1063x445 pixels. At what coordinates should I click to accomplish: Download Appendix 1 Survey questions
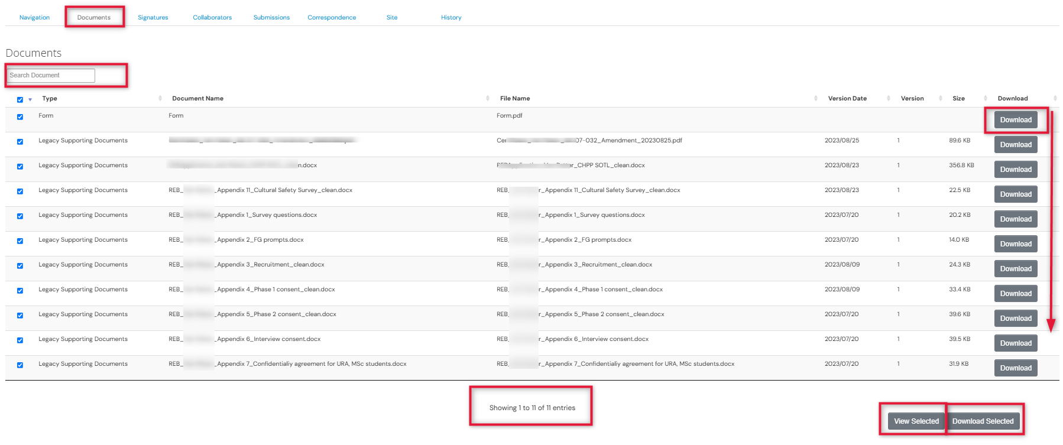(x=1016, y=219)
